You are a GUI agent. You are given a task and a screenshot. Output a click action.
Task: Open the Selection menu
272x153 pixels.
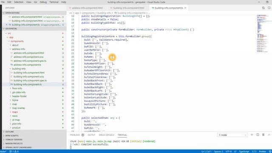(x=19, y=2)
